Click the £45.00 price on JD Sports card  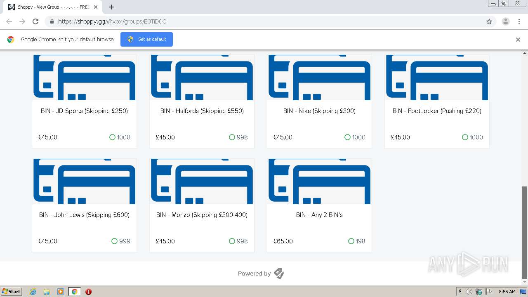48,137
